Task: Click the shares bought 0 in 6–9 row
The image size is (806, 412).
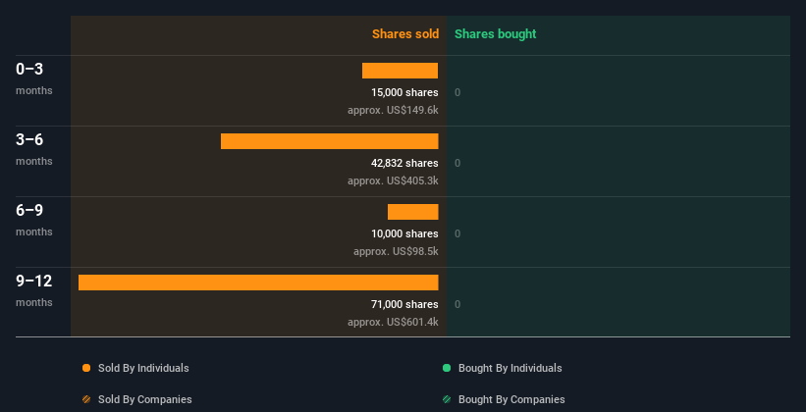Action: point(457,233)
